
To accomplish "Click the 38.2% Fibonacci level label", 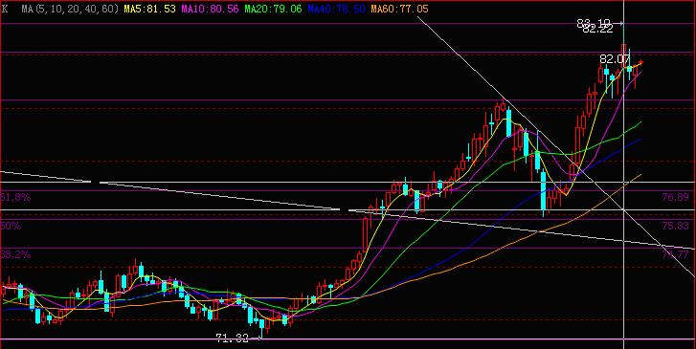I will [x=15, y=254].
